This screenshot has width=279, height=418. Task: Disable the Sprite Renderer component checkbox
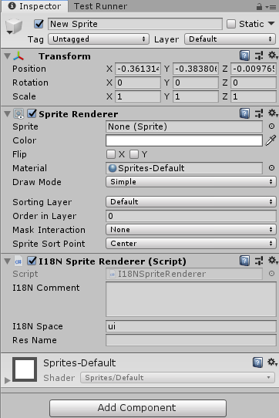[x=32, y=113]
